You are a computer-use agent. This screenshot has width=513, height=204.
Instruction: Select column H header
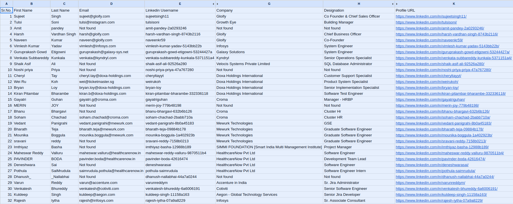coord(359,4)
